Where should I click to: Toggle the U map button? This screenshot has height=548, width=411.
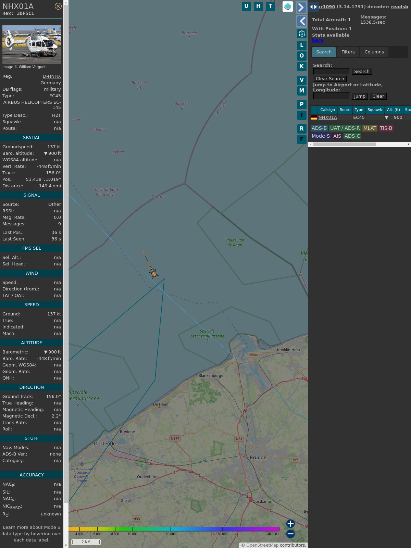point(246,6)
